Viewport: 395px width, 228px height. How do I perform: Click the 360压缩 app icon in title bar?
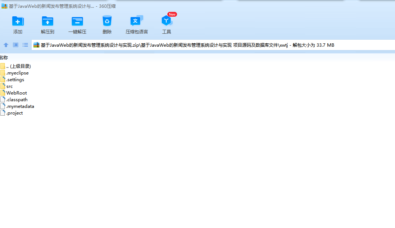pyautogui.click(x=4, y=6)
